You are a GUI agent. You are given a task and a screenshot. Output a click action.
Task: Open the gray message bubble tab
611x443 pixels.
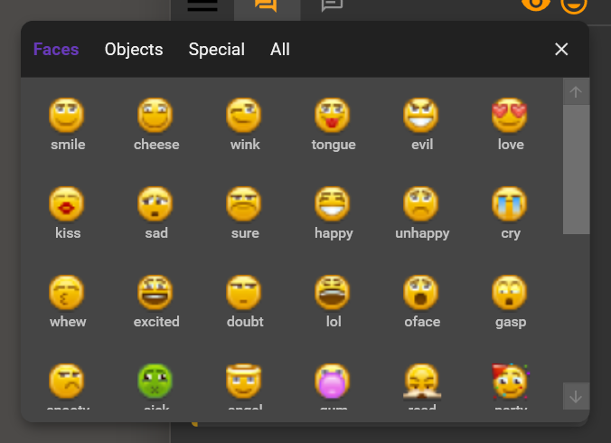332,5
